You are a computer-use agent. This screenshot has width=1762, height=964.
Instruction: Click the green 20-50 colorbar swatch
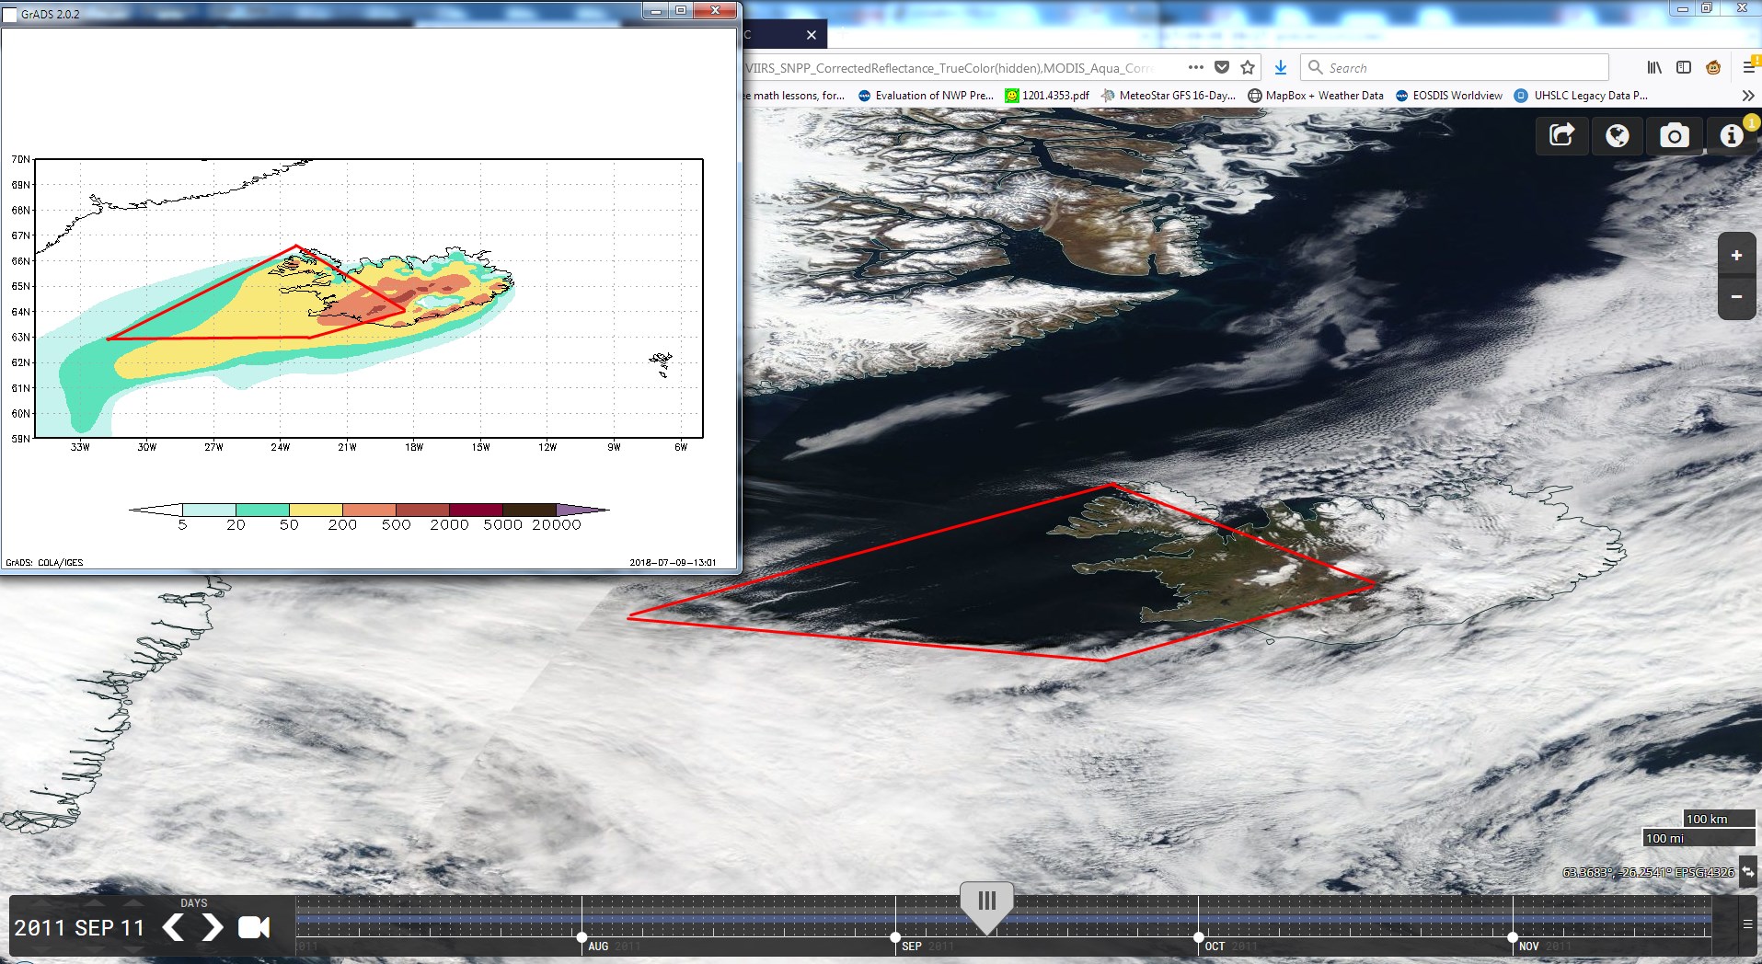[262, 509]
